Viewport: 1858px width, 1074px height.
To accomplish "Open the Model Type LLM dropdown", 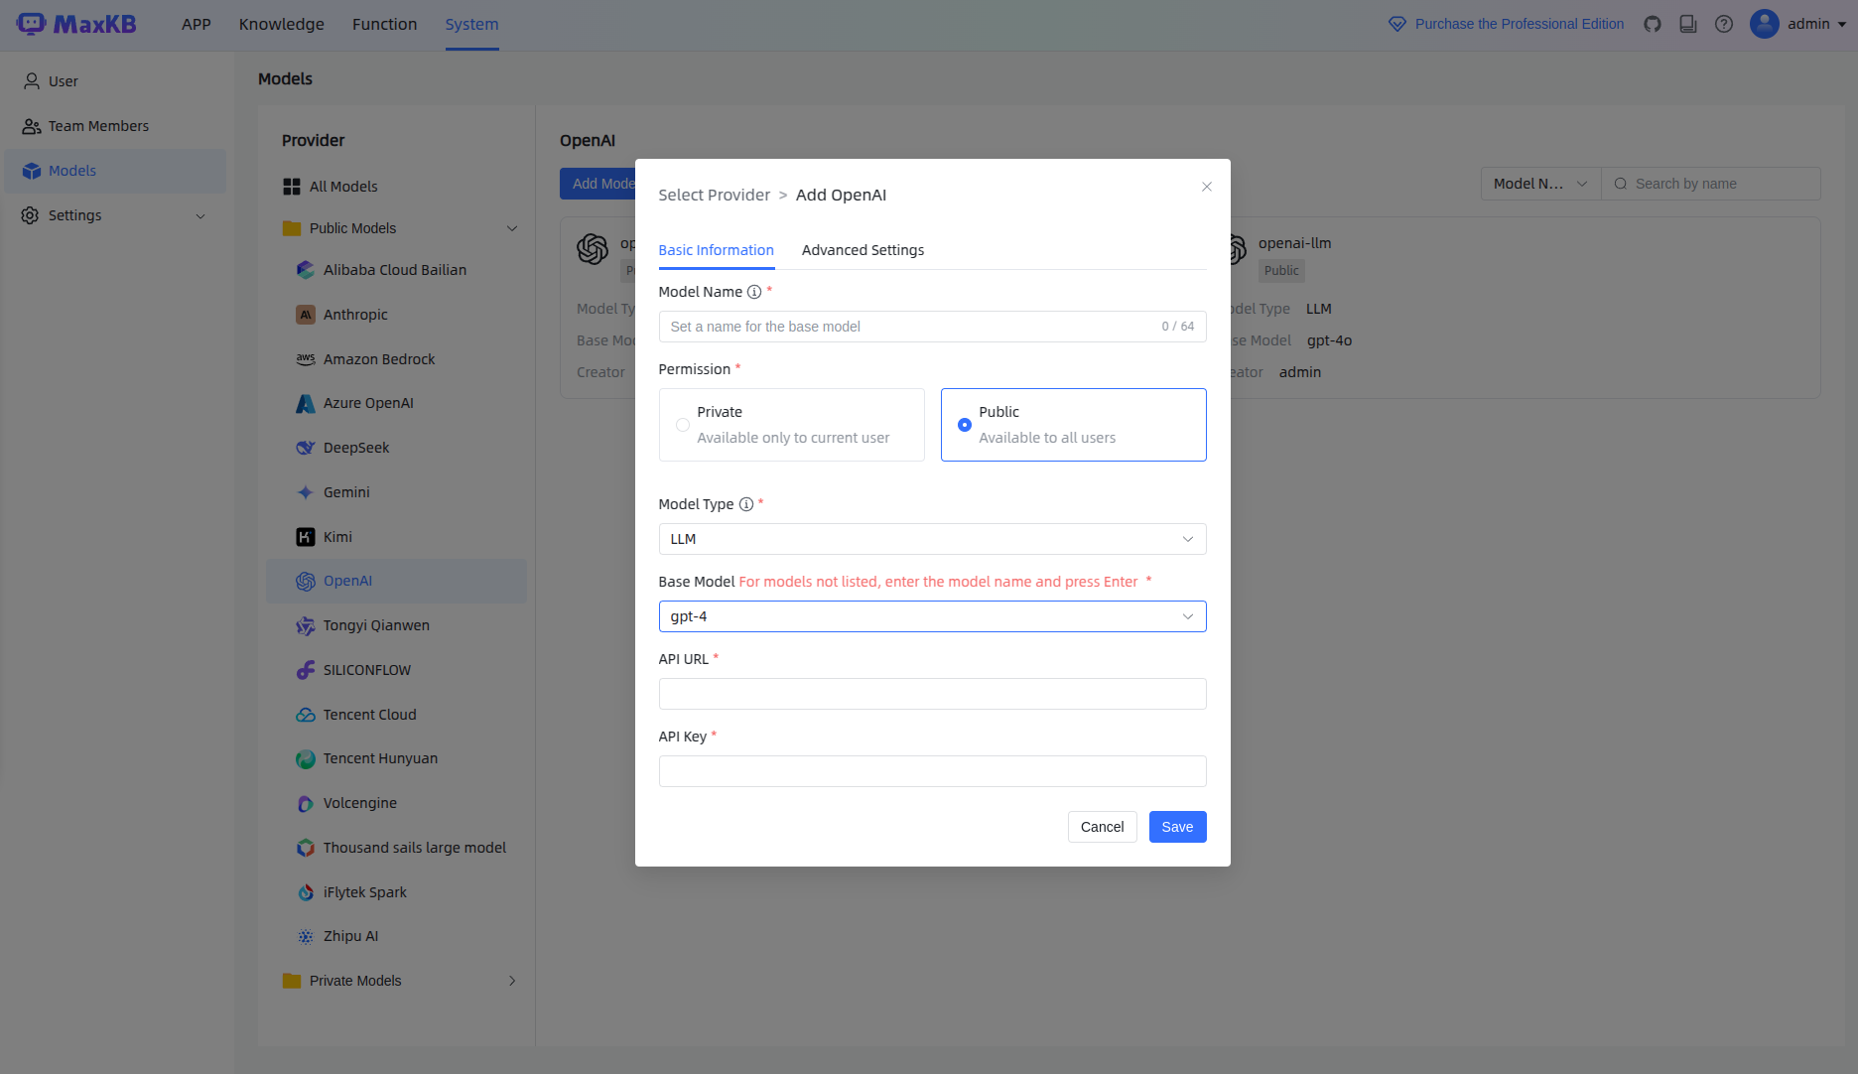I will click(933, 539).
